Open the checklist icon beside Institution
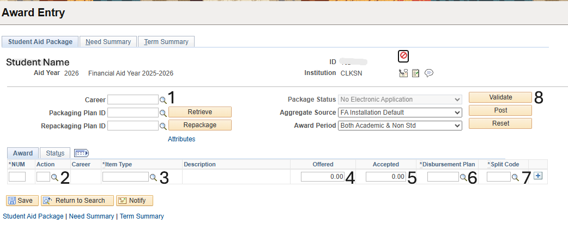568x249 pixels. [x=416, y=73]
